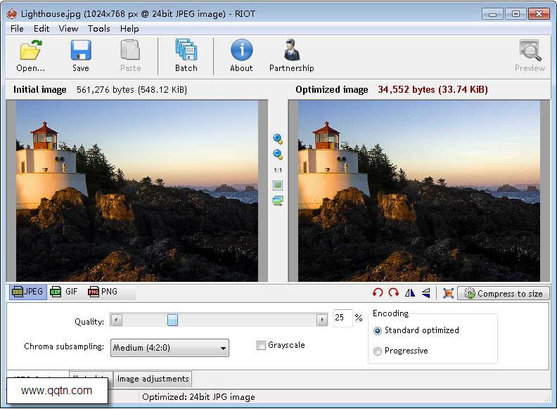Flip the image horizontally
557x409 pixels.
pyautogui.click(x=409, y=293)
